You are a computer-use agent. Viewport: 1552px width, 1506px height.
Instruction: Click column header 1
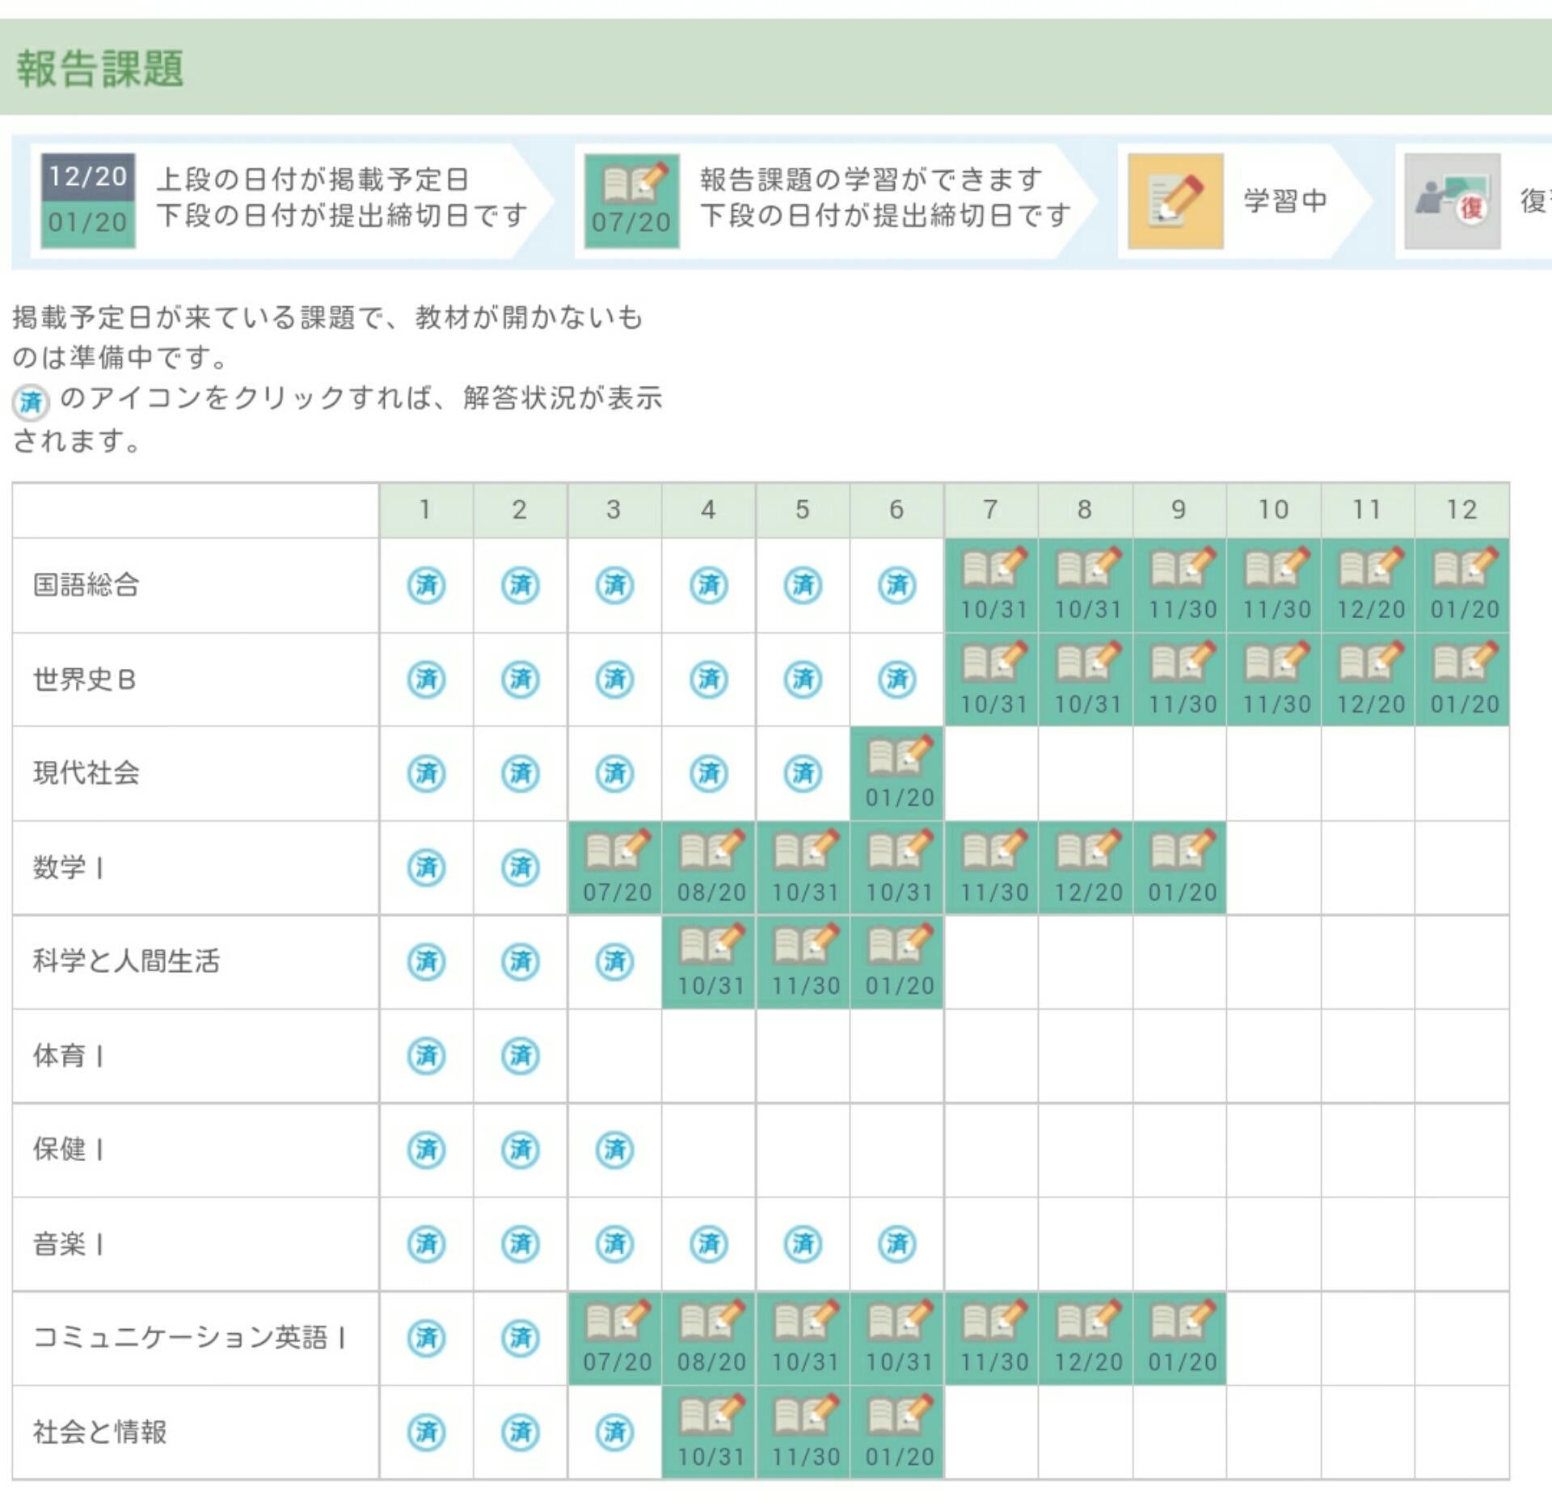tap(426, 510)
